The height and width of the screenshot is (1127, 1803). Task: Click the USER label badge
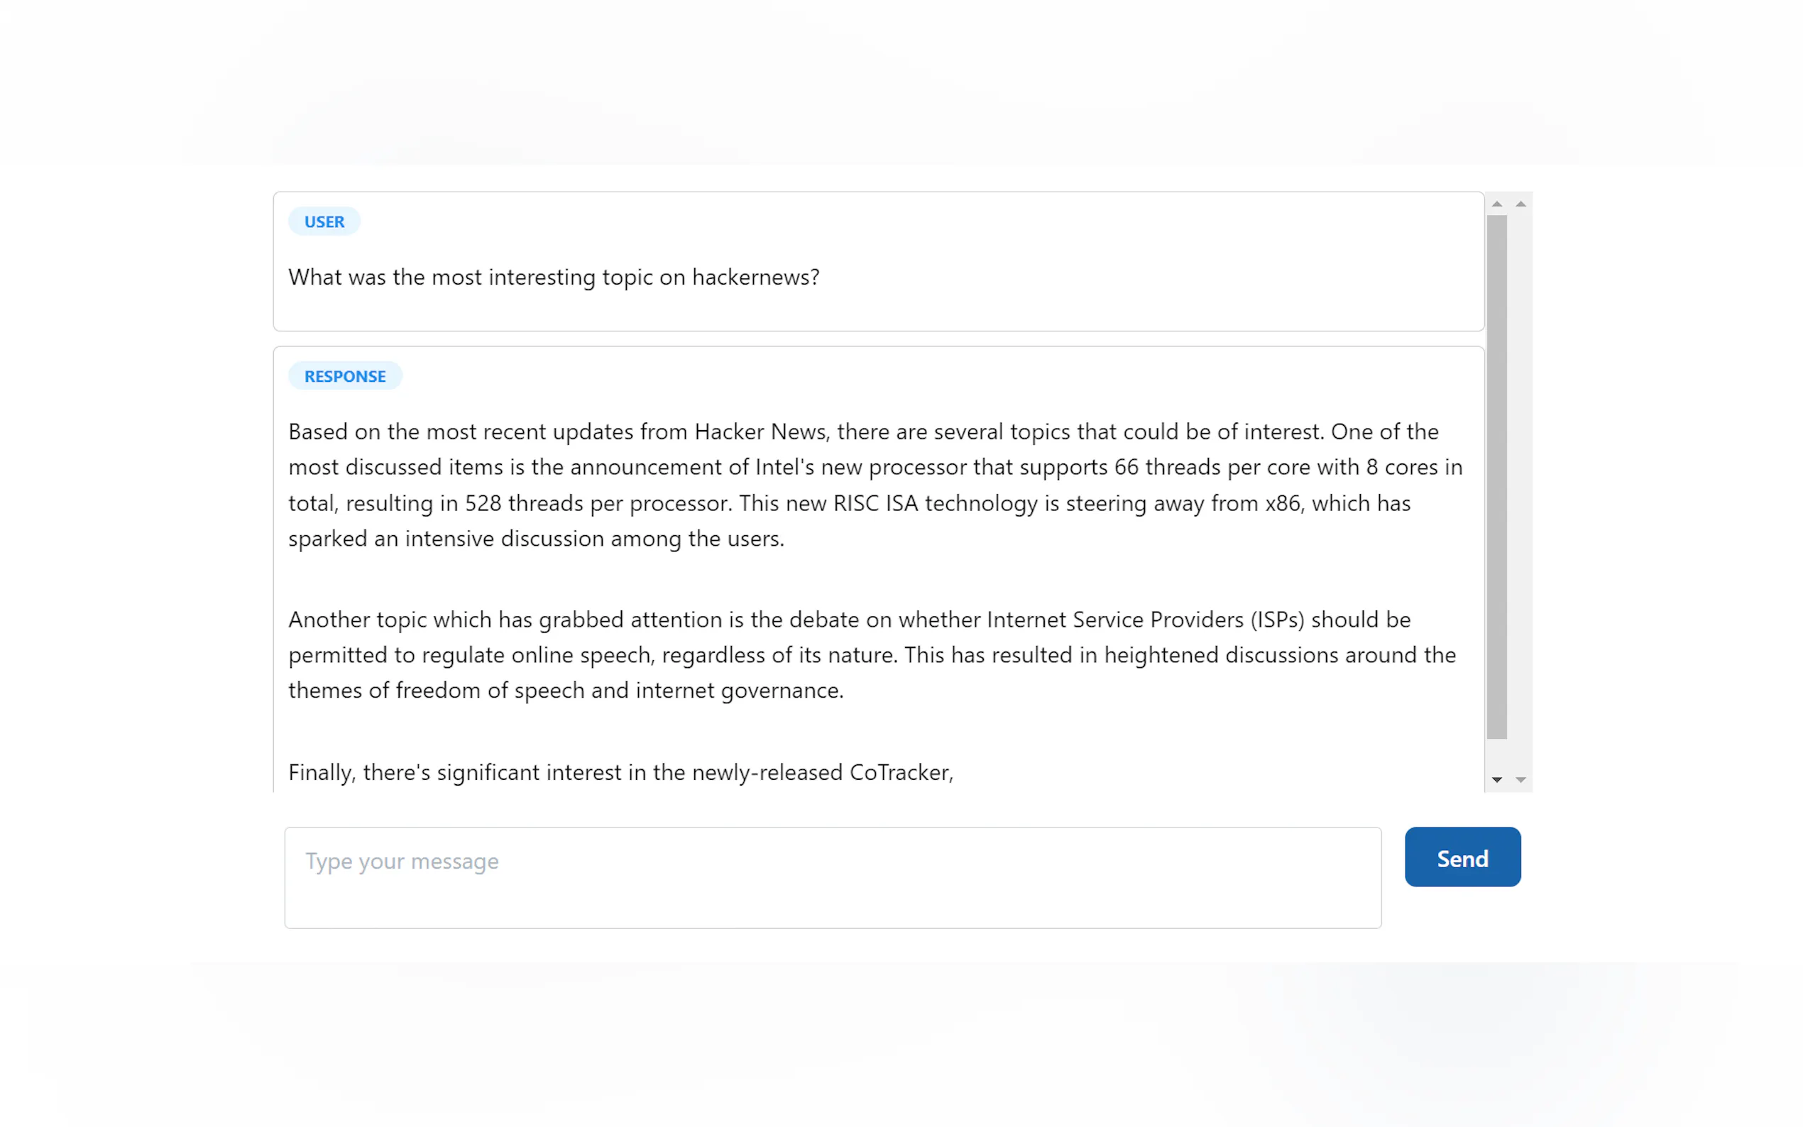(324, 222)
